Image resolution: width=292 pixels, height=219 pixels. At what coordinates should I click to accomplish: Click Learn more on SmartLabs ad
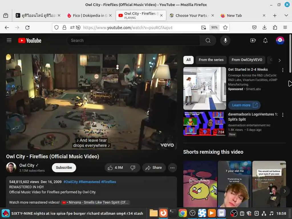coord(244,105)
